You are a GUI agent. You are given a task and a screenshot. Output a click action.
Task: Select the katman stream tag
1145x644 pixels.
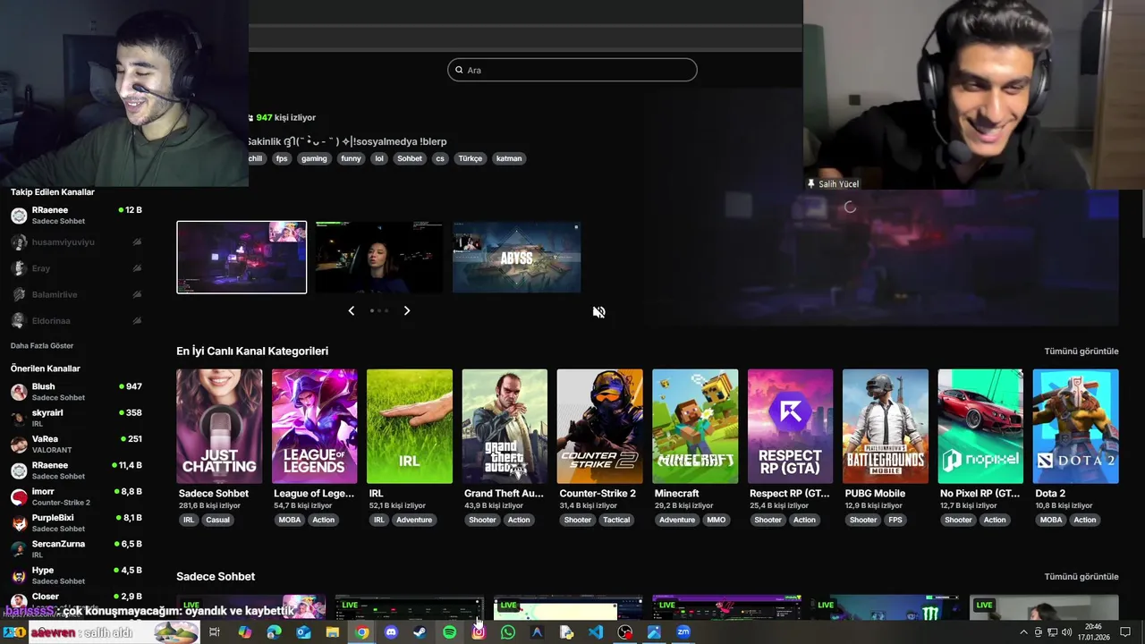509,158
